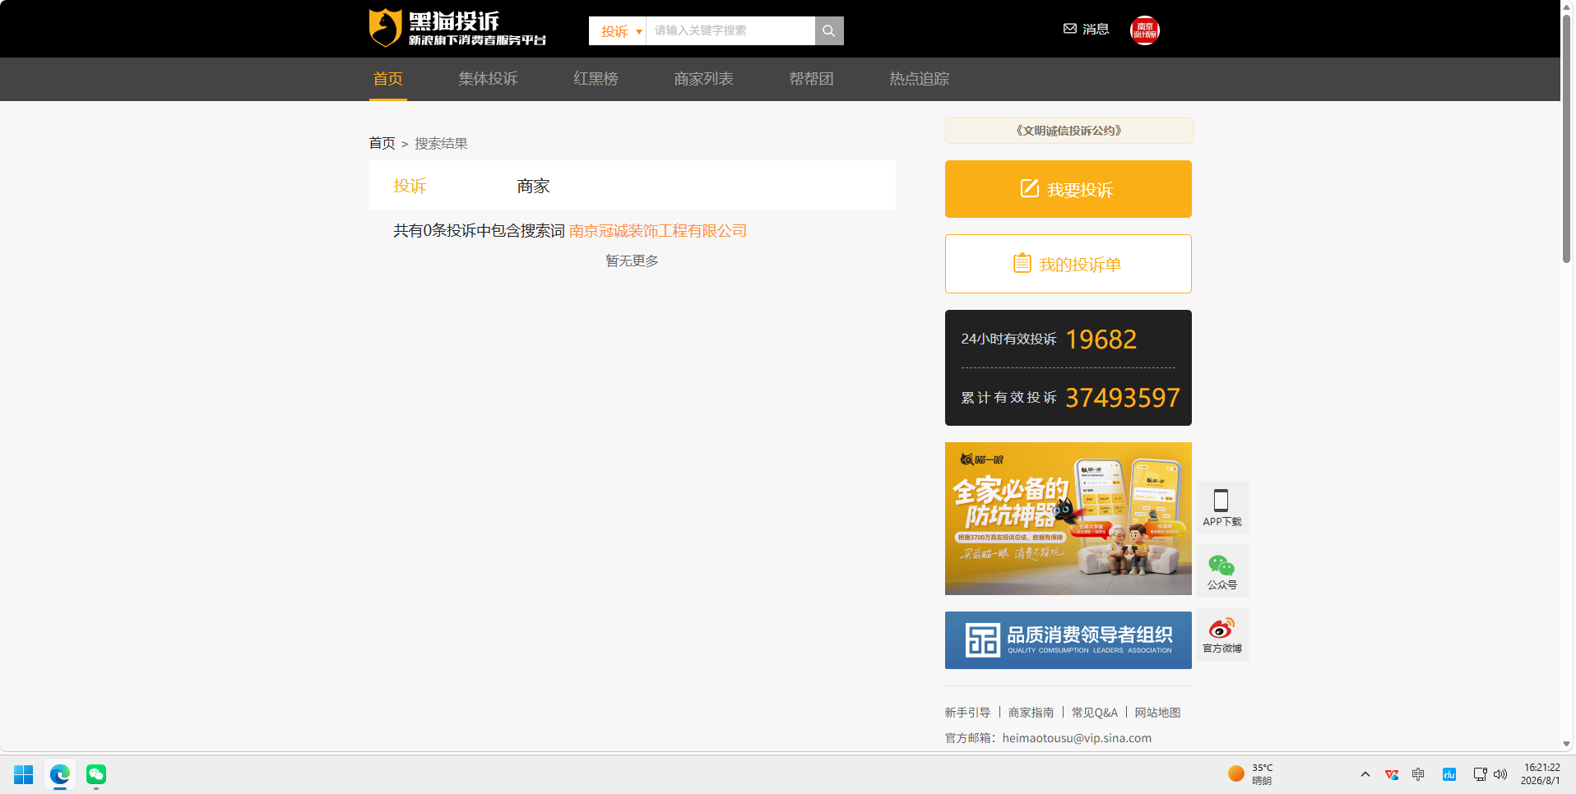Open the 商家列表 navigation item
Viewport: 1576px width, 794px height.
point(703,79)
